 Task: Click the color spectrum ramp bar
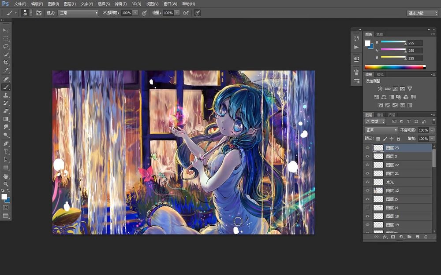(394, 67)
